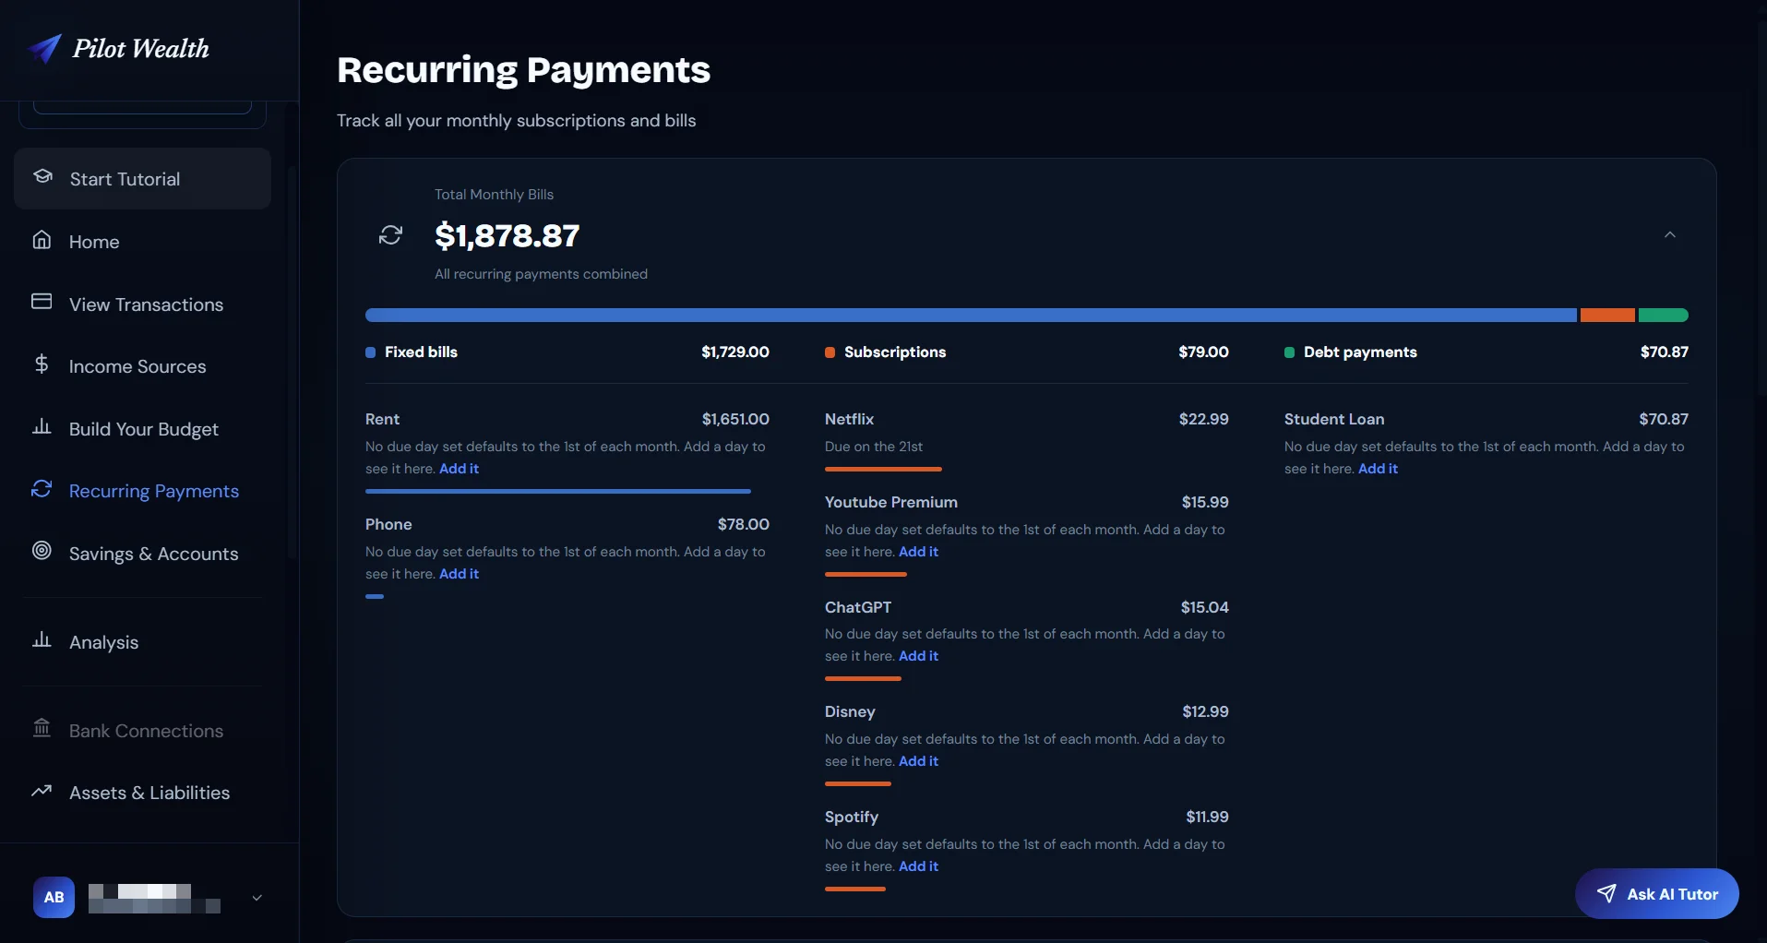The width and height of the screenshot is (1767, 943).
Task: Click the dollar sign Income Sources icon
Action: (x=42, y=364)
